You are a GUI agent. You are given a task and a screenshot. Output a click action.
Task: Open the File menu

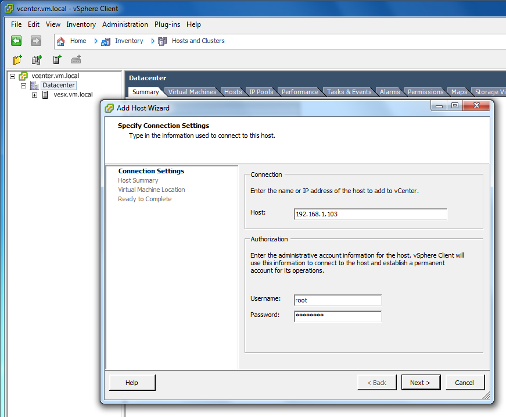click(x=16, y=24)
